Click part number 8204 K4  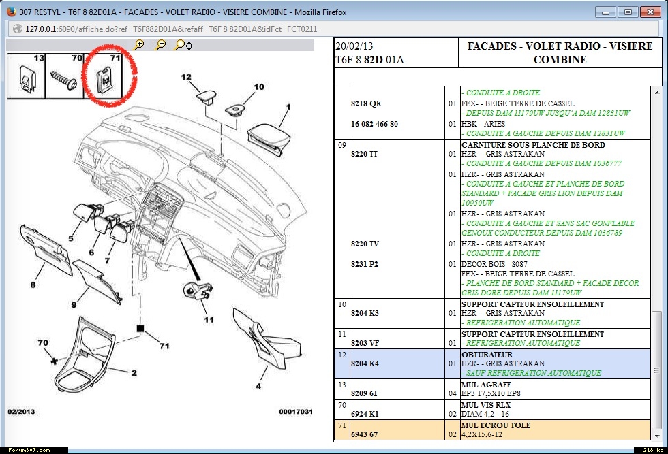(366, 364)
